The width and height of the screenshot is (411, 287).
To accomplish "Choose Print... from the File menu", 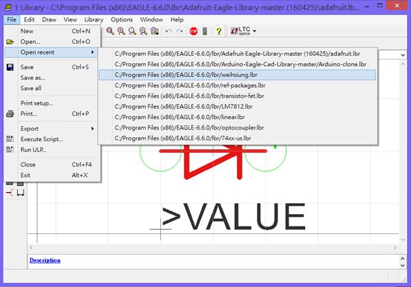I will [x=52, y=114].
